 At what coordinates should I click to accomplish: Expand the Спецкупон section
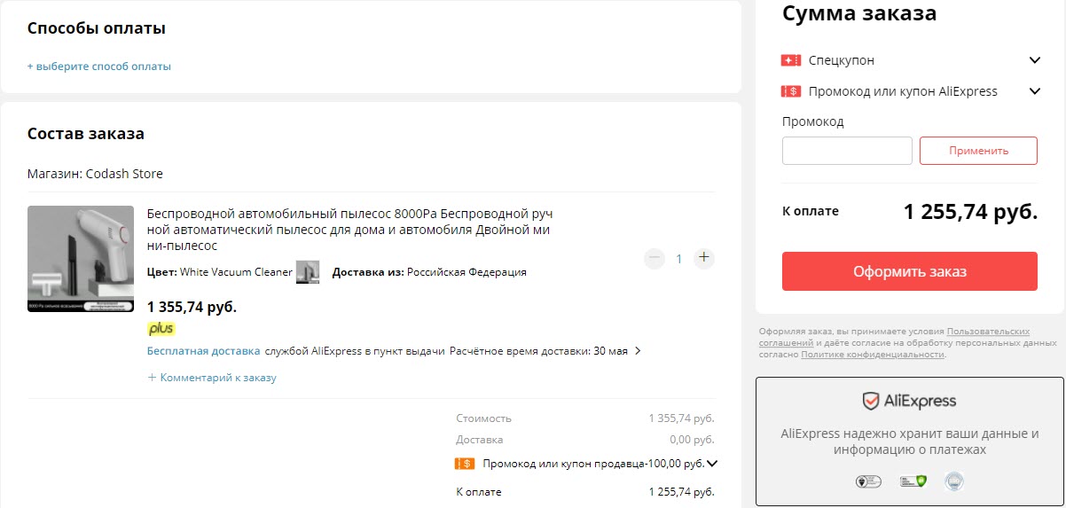pos(1034,60)
